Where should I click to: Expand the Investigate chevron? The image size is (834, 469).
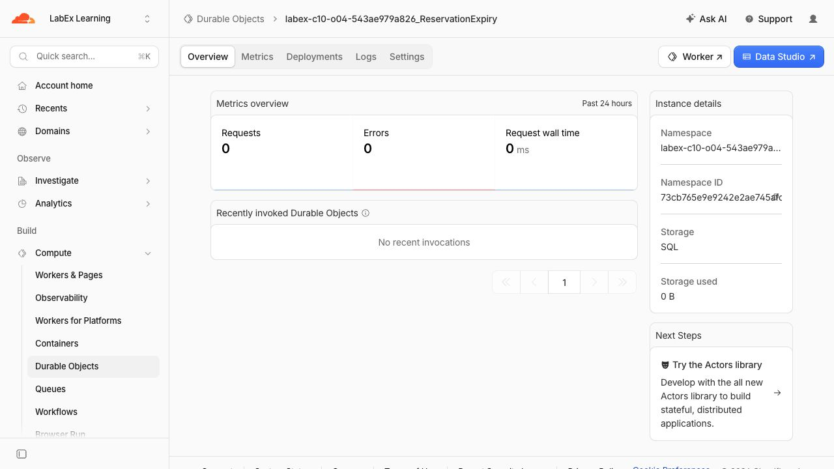pos(148,181)
